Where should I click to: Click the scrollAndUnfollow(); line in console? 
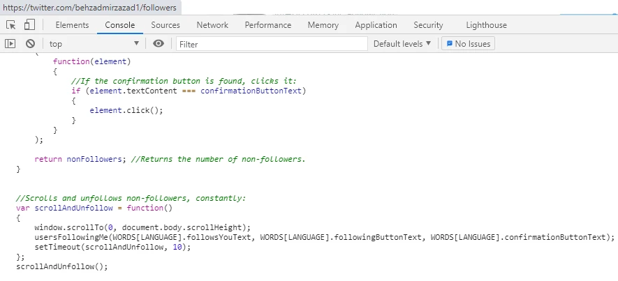[63, 266]
